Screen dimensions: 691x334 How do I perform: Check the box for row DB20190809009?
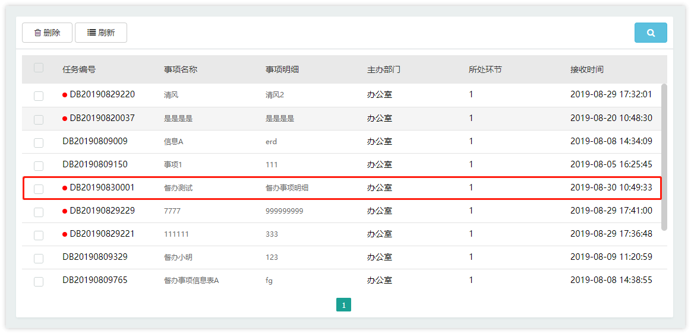coord(39,142)
